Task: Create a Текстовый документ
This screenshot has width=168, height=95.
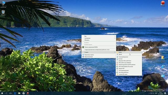Action: pos(129,70)
